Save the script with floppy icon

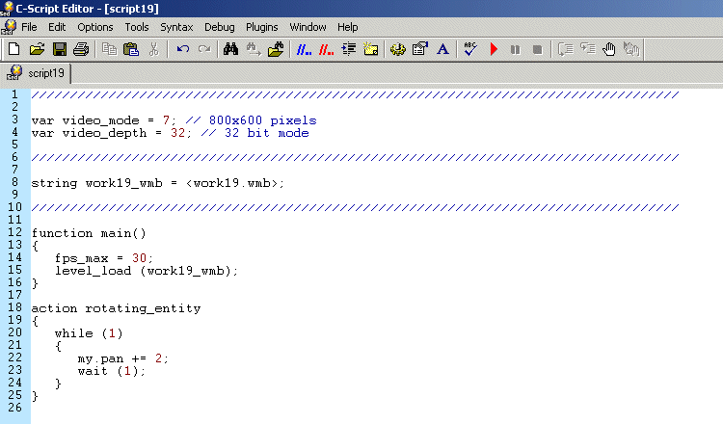[59, 48]
